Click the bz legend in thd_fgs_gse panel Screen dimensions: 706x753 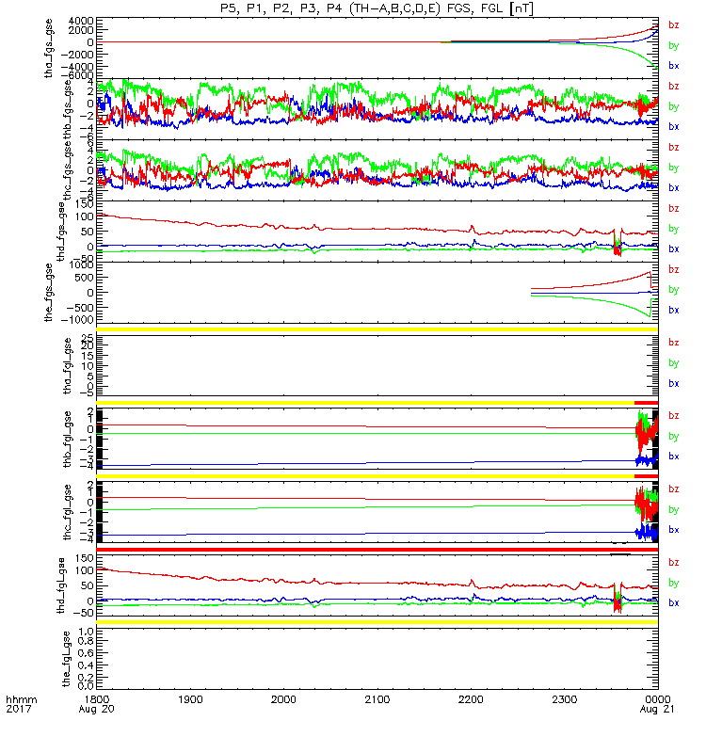[674, 208]
